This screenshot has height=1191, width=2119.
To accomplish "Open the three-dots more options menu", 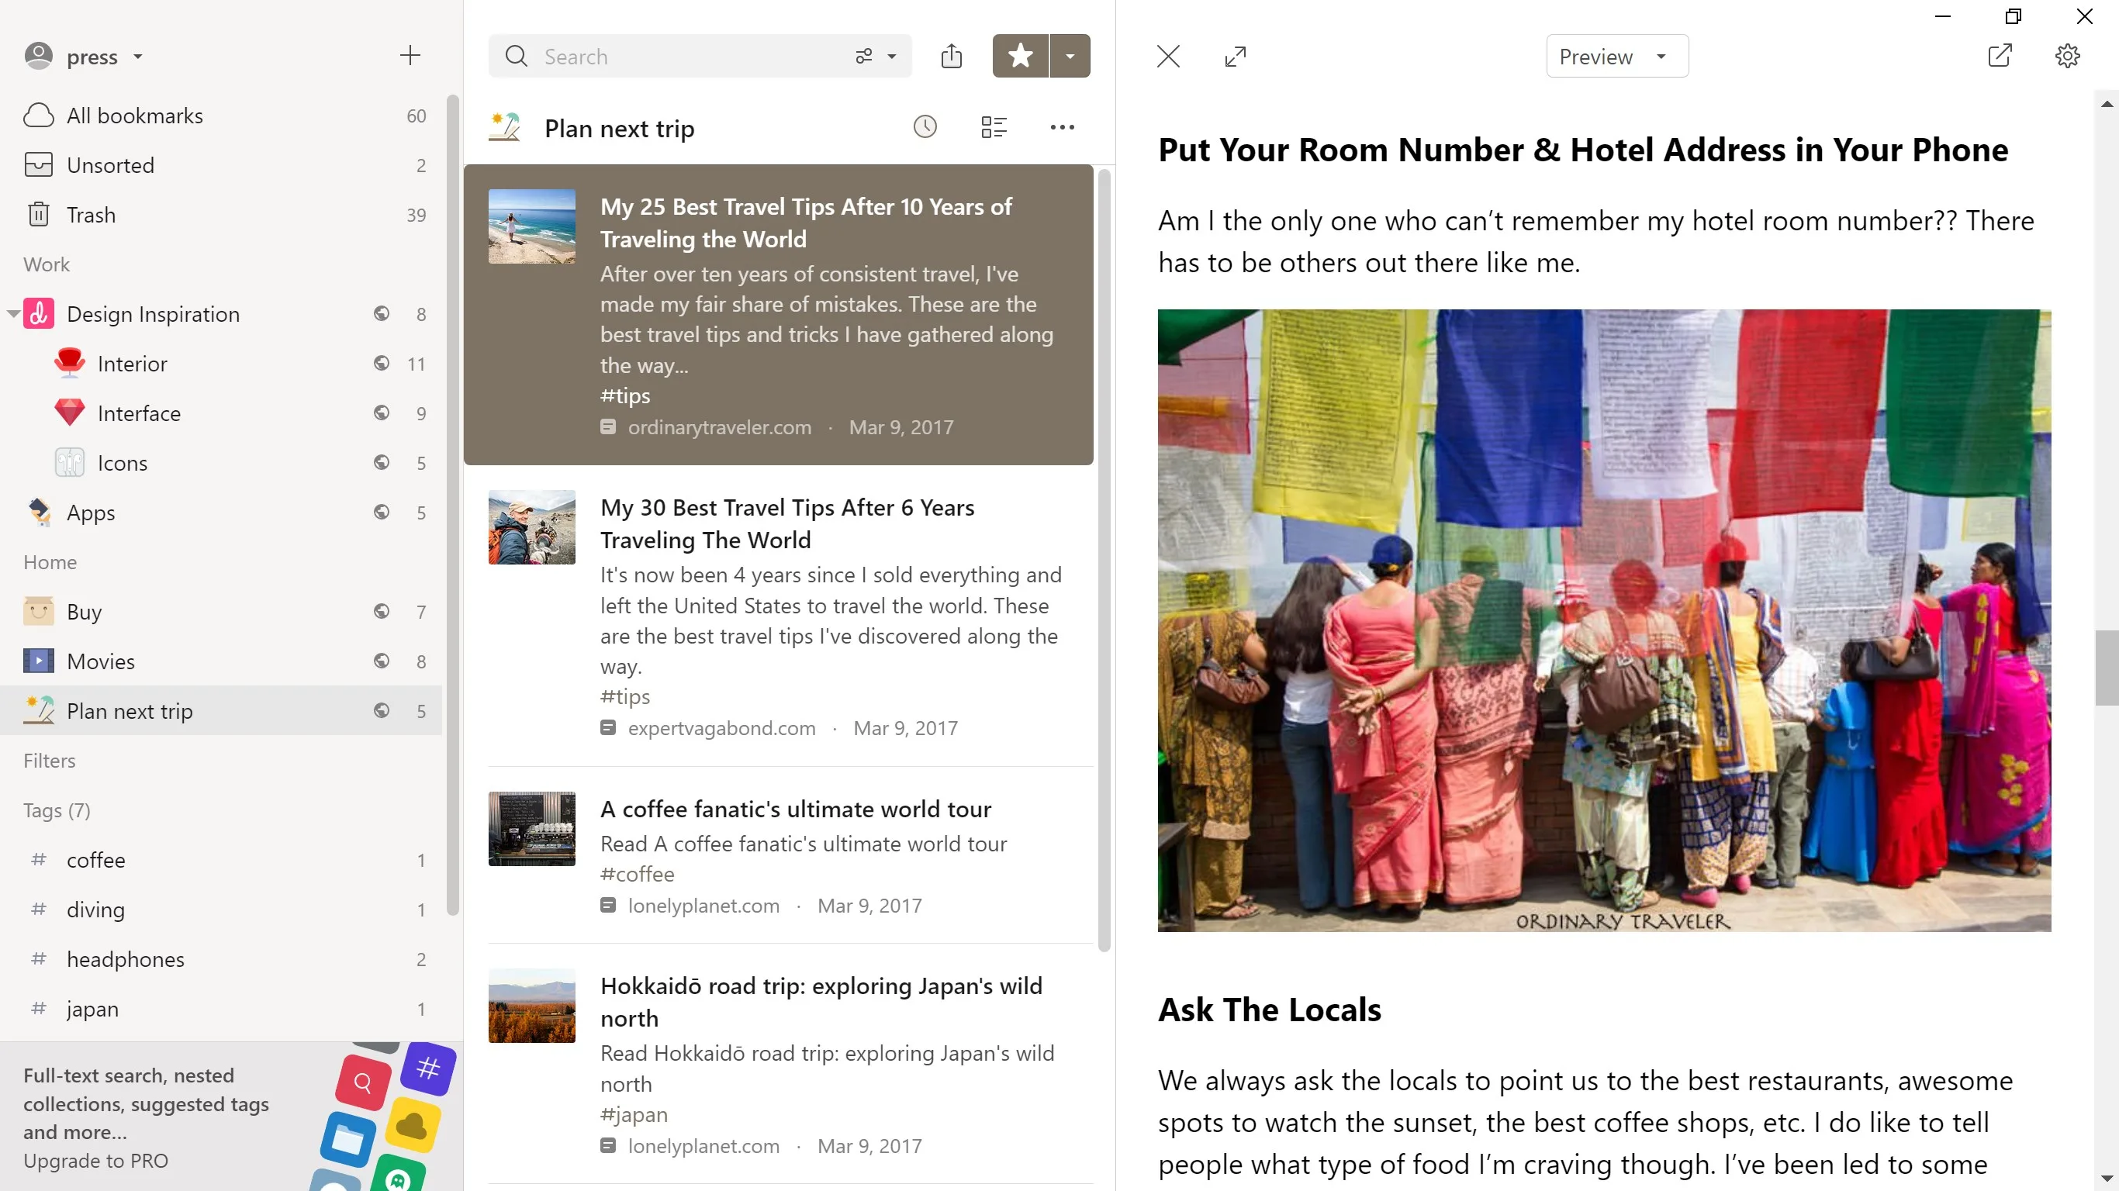I will coord(1062,127).
